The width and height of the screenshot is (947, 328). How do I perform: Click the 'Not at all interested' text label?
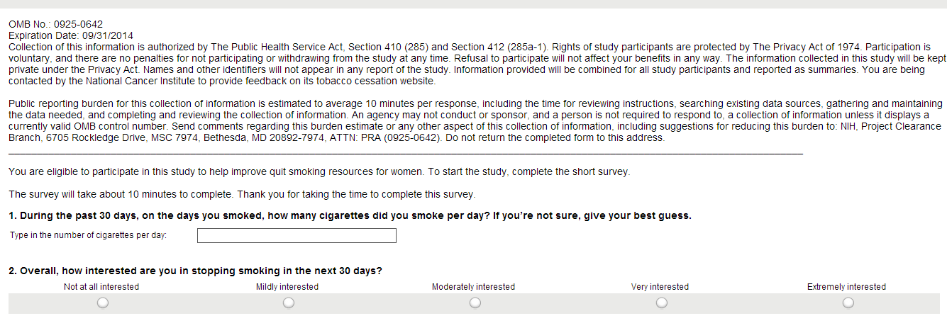click(x=101, y=287)
